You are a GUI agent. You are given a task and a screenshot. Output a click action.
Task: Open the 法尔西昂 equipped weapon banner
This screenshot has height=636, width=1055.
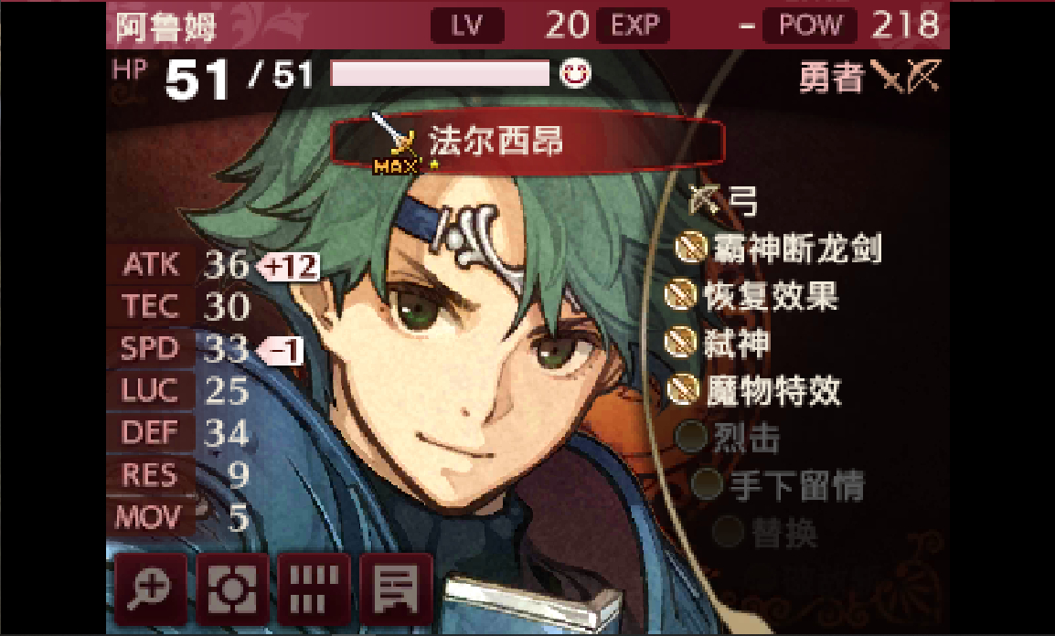pyautogui.click(x=527, y=143)
